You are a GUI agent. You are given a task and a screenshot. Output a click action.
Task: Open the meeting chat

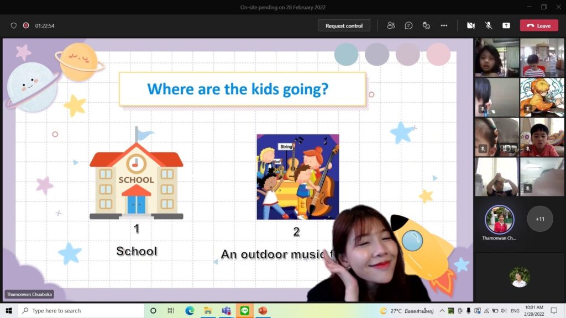coord(408,25)
